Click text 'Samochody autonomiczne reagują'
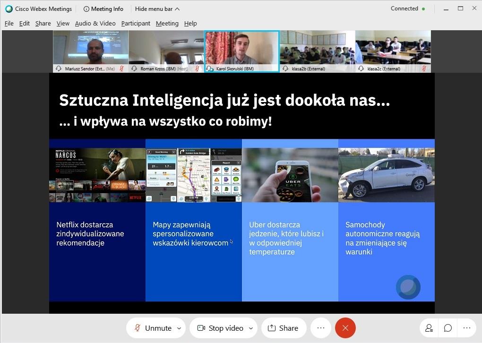The height and width of the screenshot is (343, 482). 382,229
